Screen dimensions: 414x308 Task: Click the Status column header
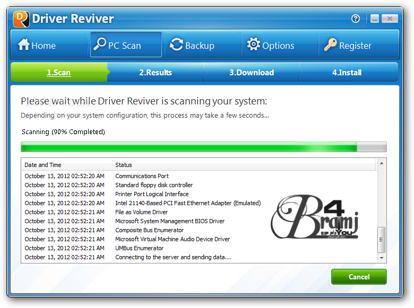coord(244,165)
